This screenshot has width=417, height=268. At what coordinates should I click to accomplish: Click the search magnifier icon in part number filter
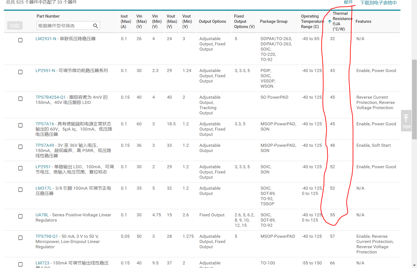(96, 26)
